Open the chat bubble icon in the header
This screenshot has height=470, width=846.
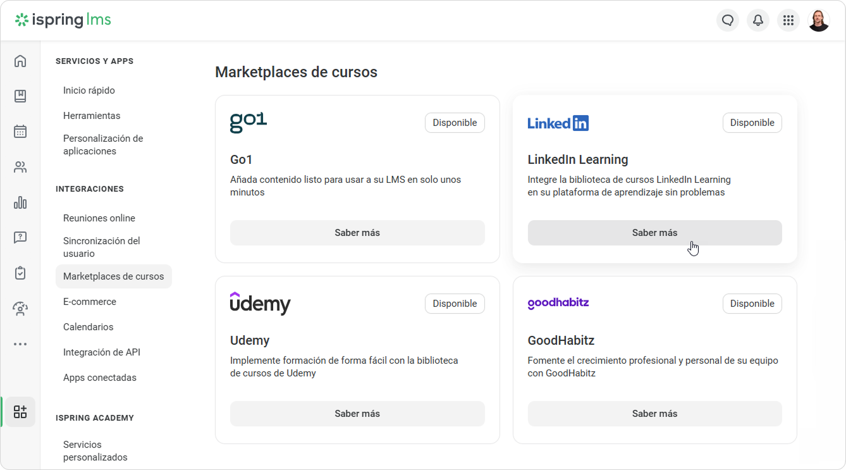coord(728,20)
